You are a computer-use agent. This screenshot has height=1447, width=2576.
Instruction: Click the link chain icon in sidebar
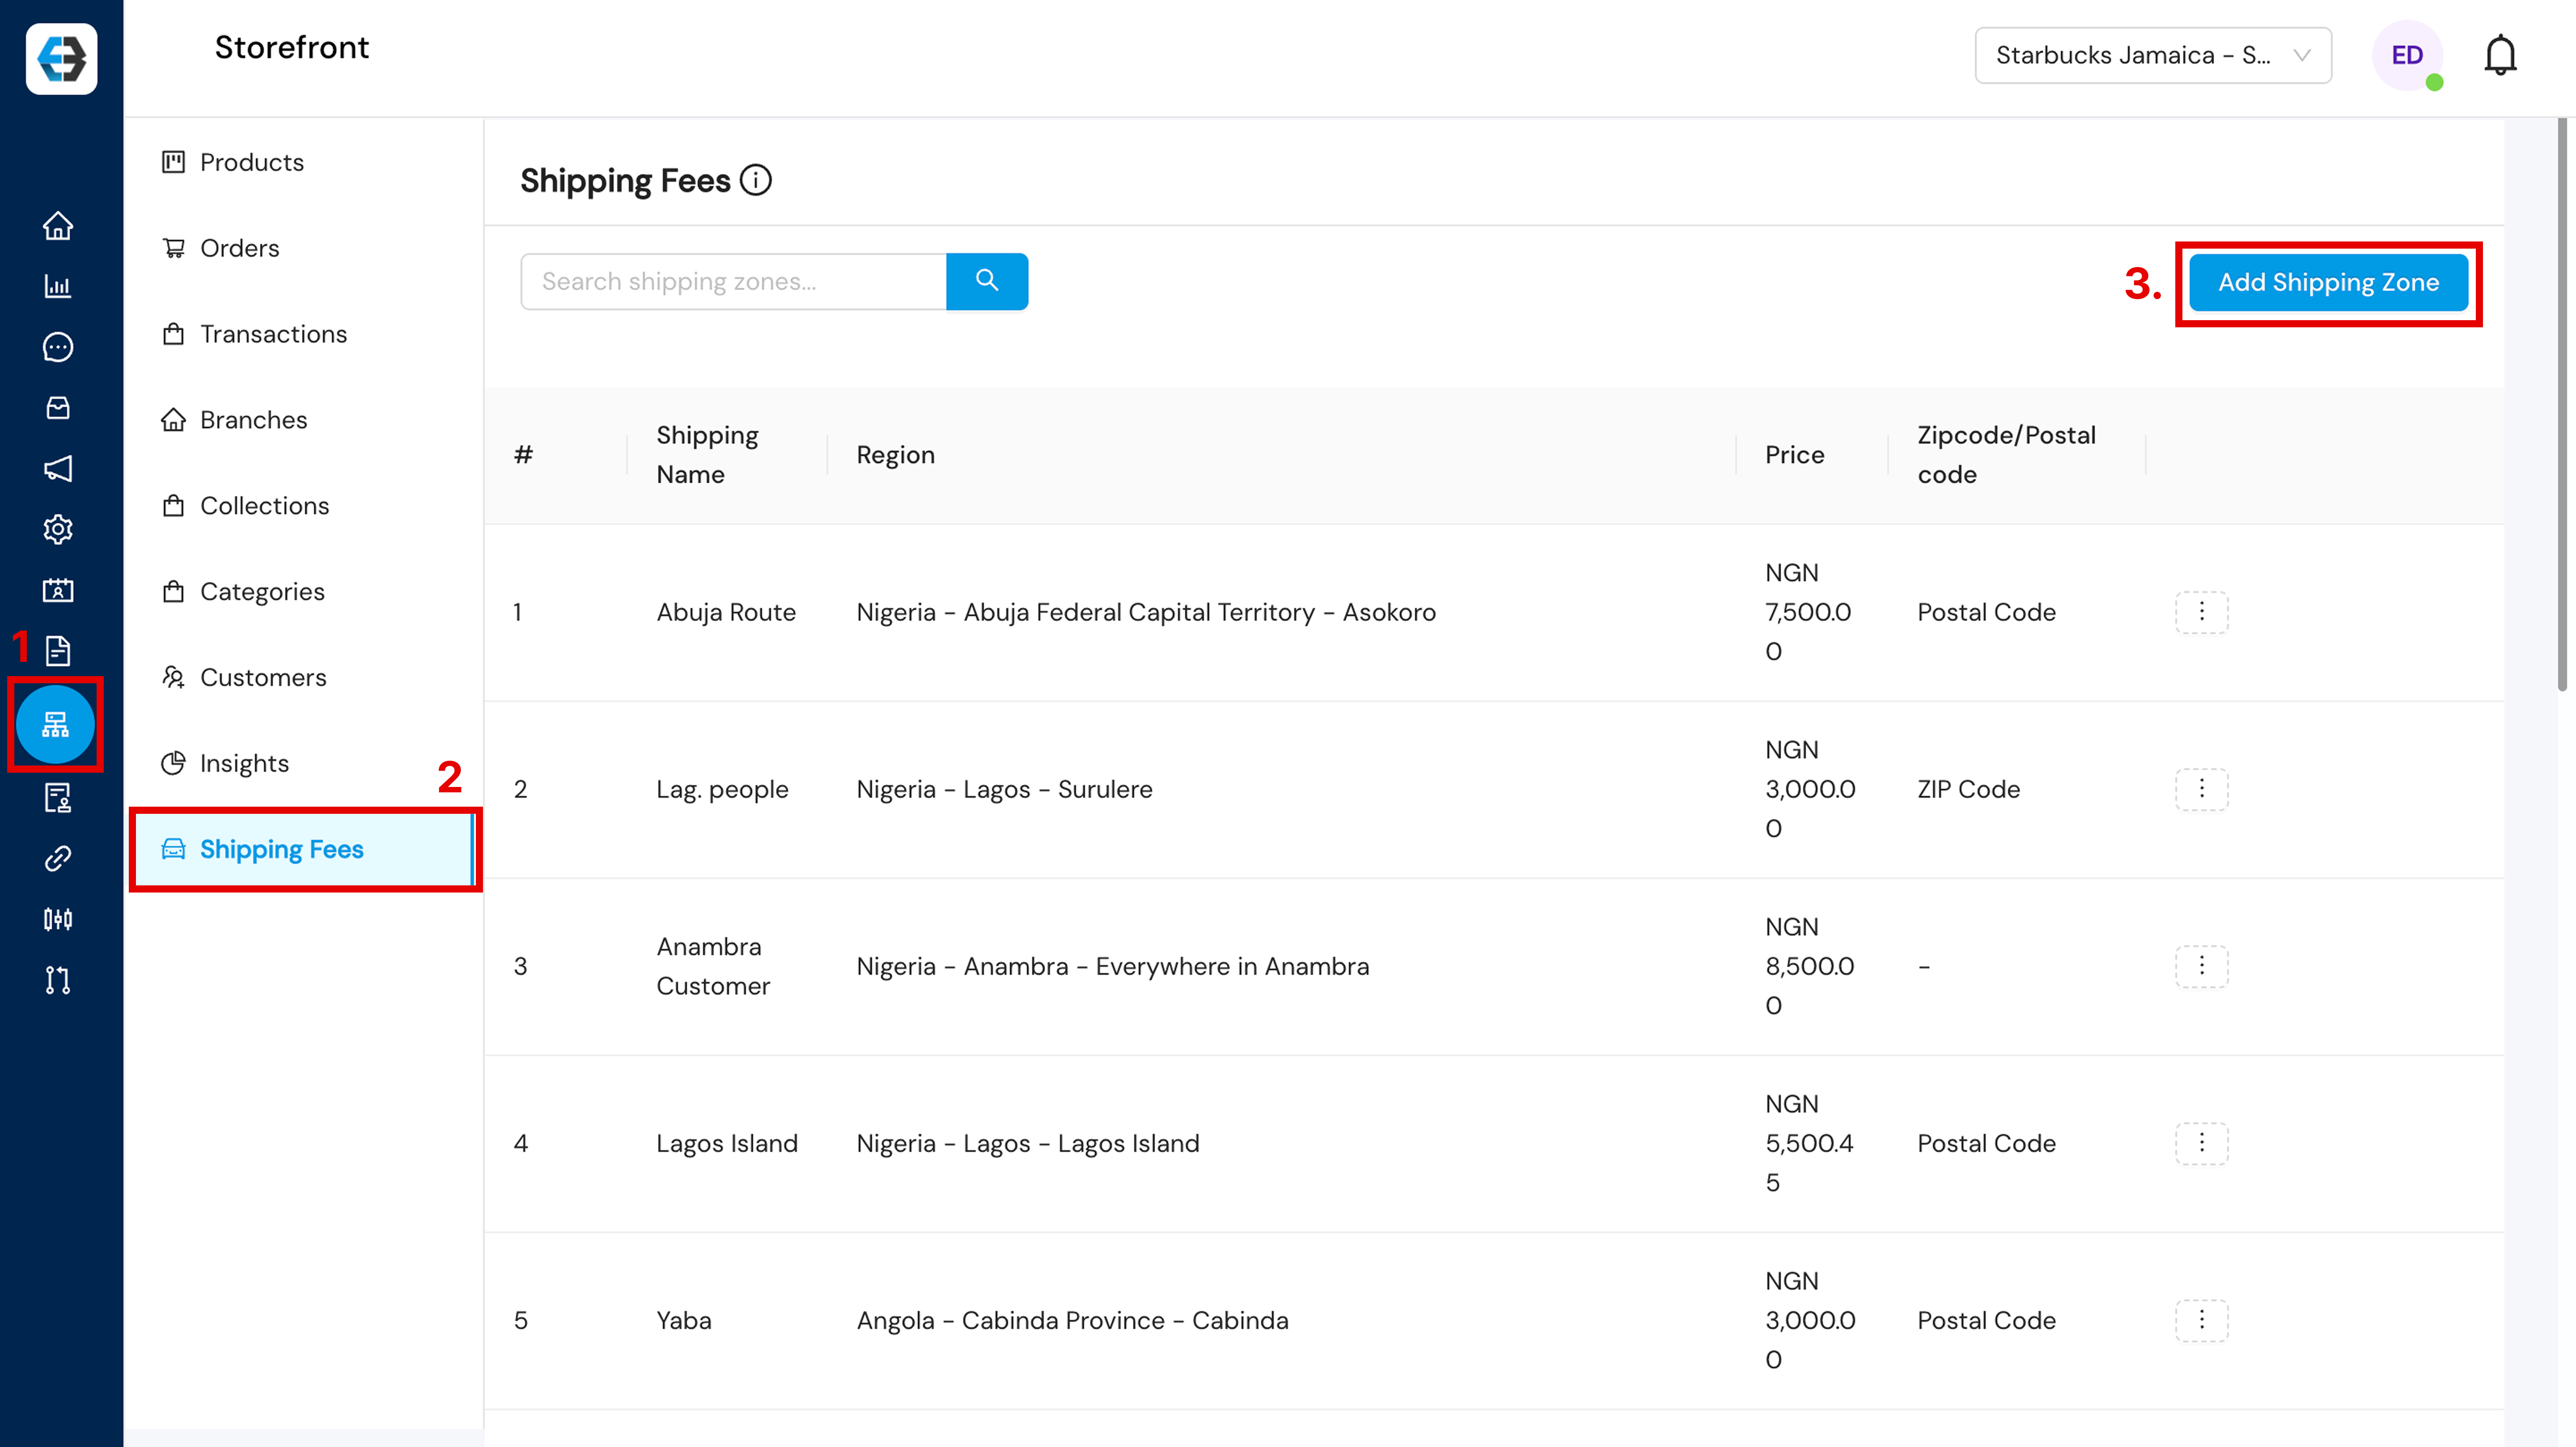click(x=58, y=858)
